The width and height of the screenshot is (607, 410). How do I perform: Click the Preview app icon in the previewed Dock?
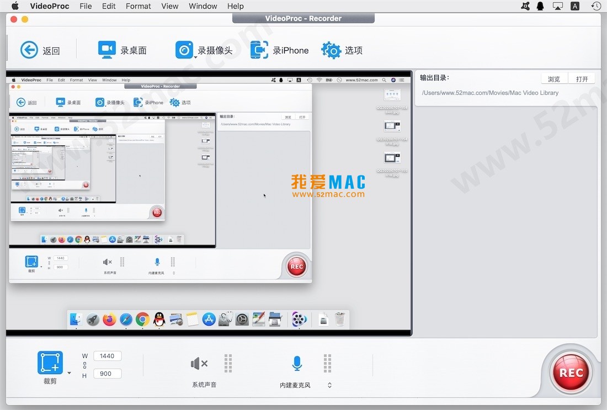(176, 320)
